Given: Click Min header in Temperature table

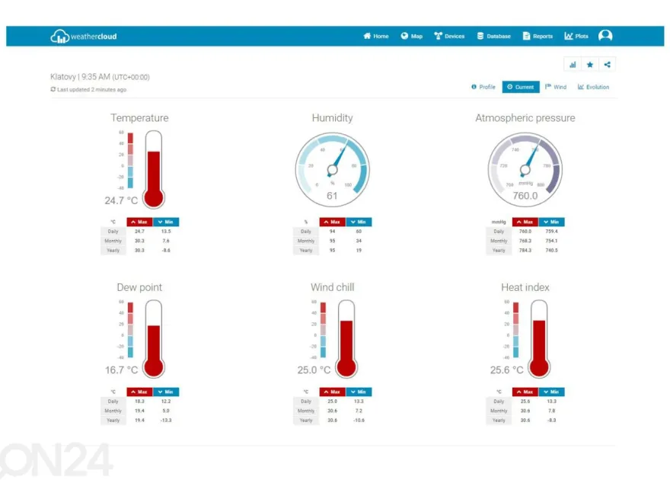Looking at the screenshot, I should point(166,222).
